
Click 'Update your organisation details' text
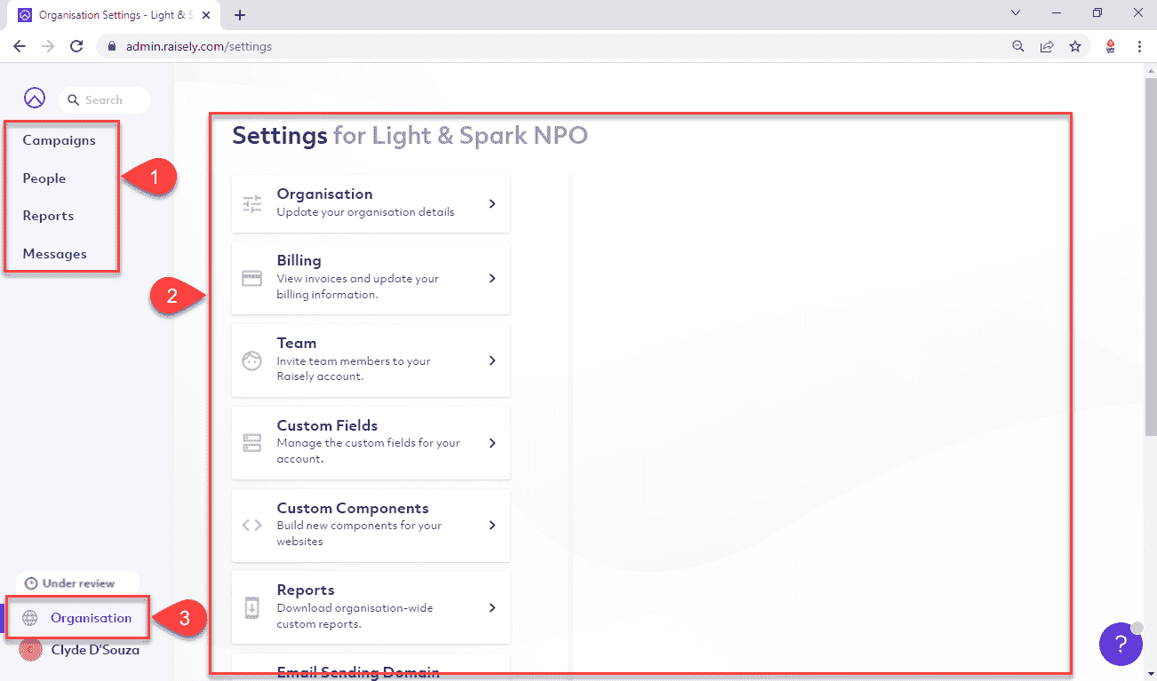click(x=365, y=212)
